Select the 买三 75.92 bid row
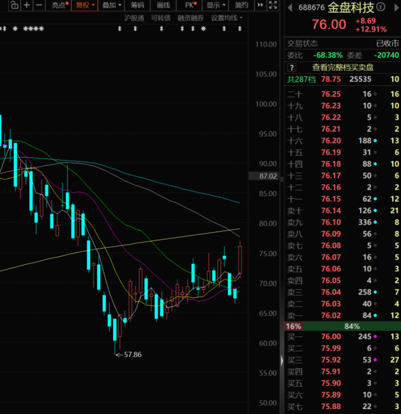The image size is (401, 414). [342, 360]
